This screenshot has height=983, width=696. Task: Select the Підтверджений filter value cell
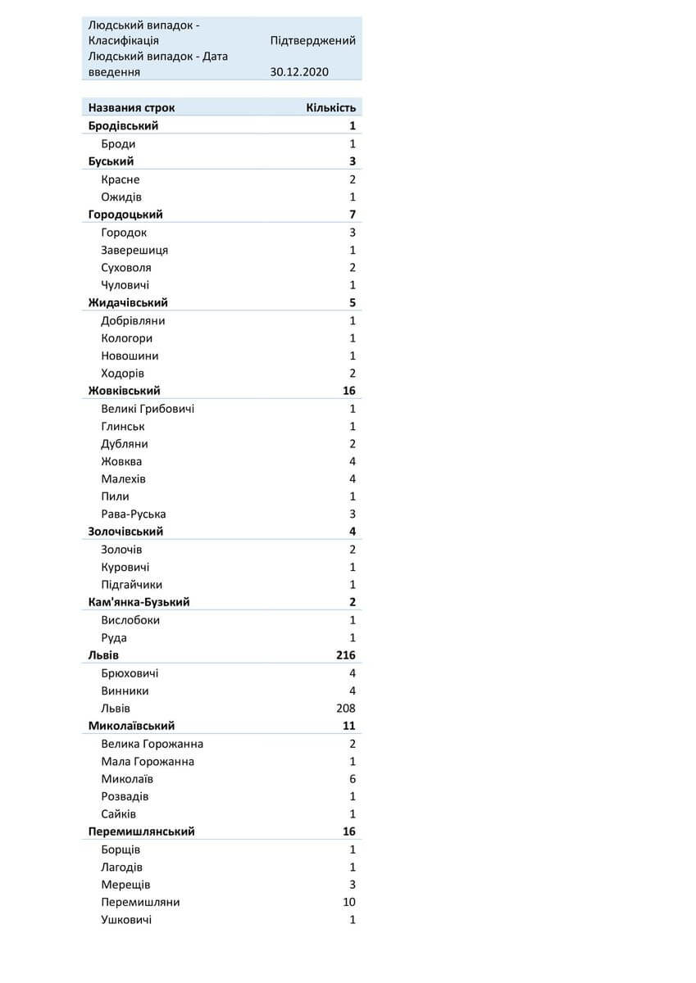point(312,40)
